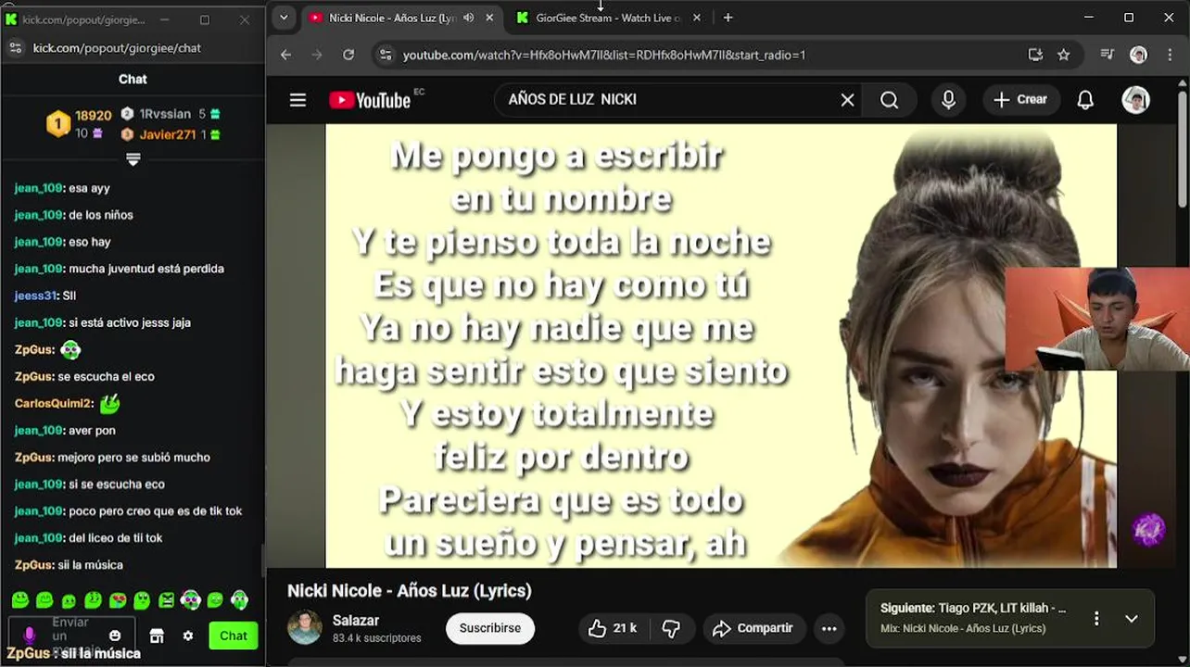Click CarlosQuimi2's username in chat
Image resolution: width=1190 pixels, height=667 pixels.
[x=52, y=403]
